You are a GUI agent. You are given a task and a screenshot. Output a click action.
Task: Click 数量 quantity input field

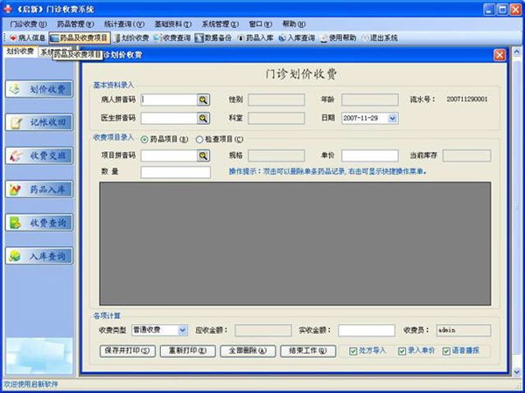coord(176,172)
